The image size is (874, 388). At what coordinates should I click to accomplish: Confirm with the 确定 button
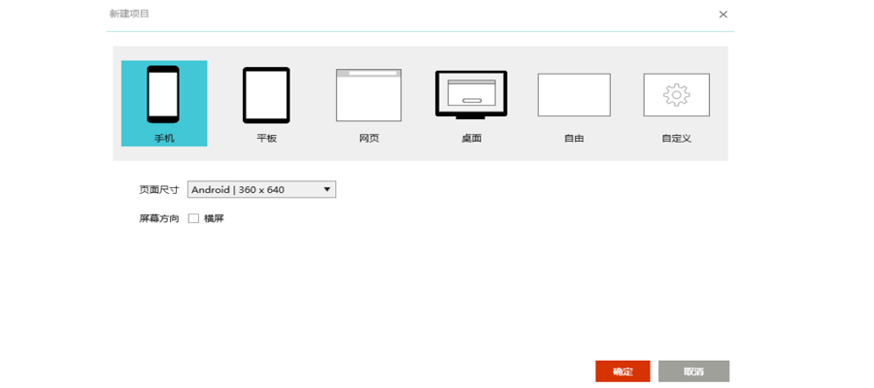(622, 372)
